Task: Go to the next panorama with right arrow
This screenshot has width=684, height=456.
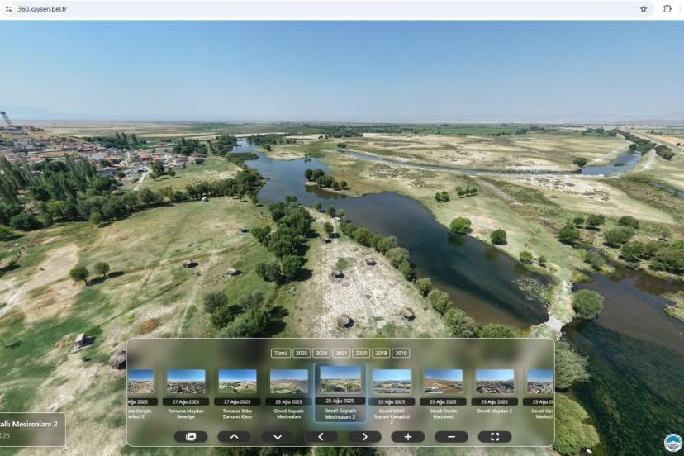Action: coord(364,436)
